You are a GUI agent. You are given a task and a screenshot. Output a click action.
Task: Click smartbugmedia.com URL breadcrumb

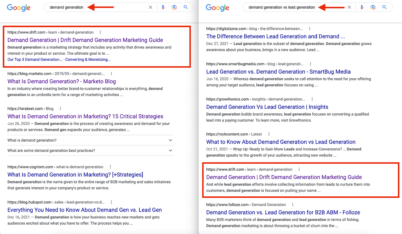(255, 64)
